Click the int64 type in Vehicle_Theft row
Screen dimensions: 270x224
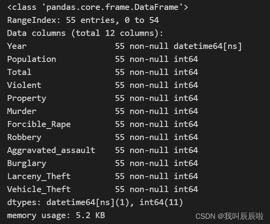click(x=186, y=189)
